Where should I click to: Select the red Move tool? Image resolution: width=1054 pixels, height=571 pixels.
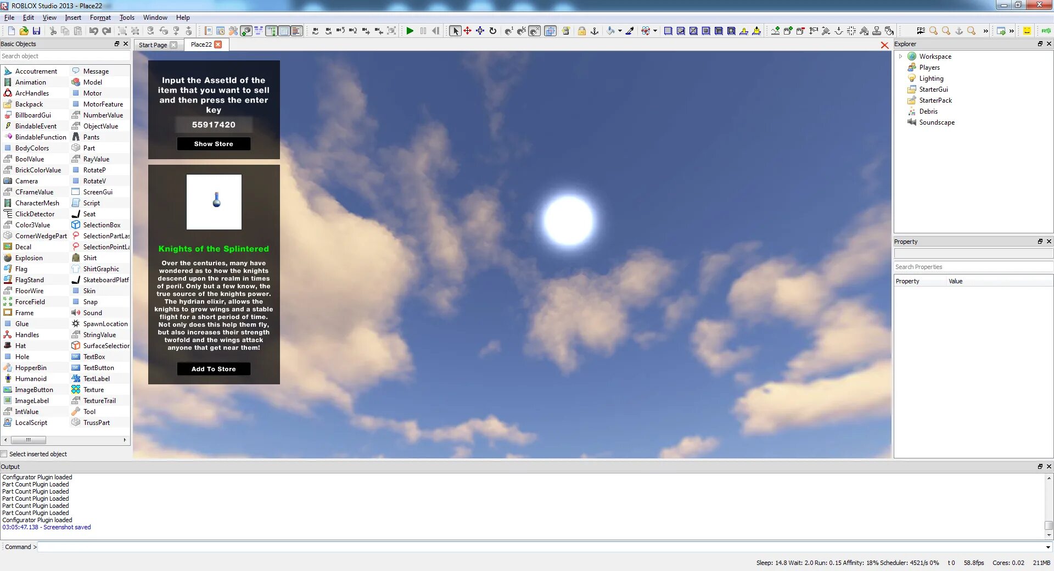468,31
